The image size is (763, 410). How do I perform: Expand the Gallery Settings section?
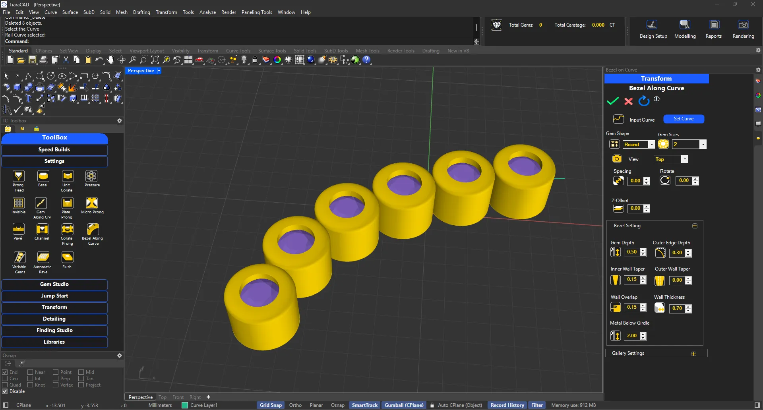click(693, 354)
